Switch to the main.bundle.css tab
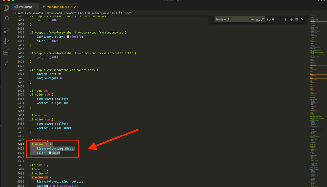Image resolution: width=327 pixels, height=187 pixels. pyautogui.click(x=59, y=7)
